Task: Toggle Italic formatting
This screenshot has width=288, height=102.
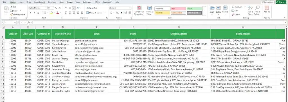Action: point(34,13)
